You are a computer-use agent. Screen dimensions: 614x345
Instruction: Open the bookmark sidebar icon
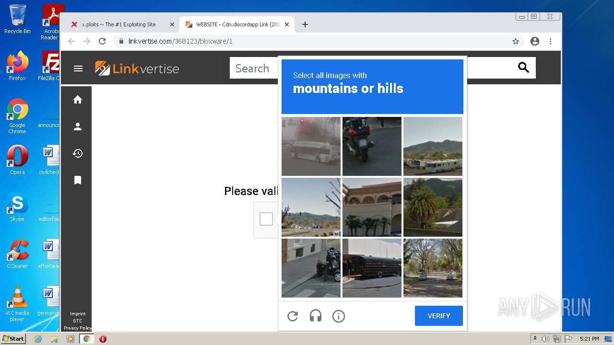coord(78,180)
